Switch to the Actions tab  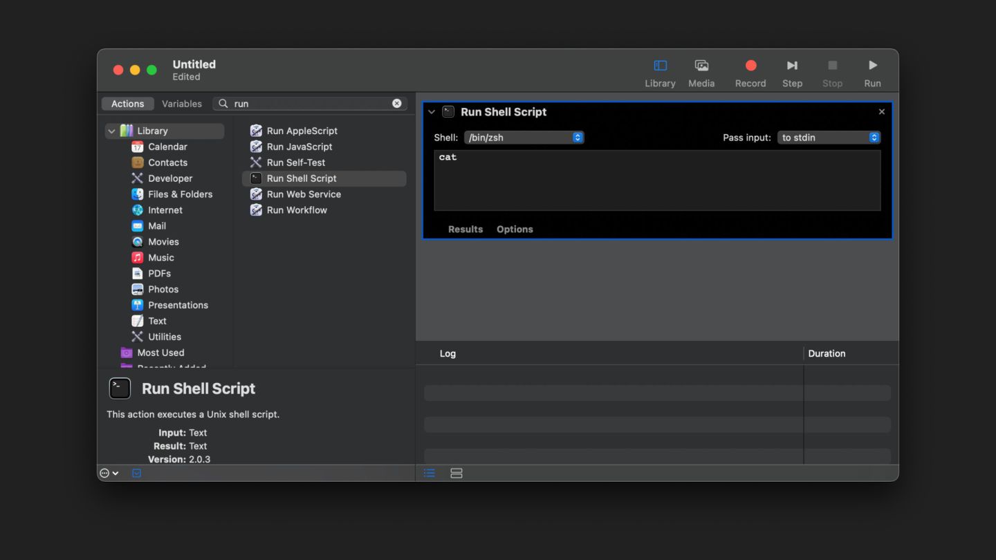(128, 104)
